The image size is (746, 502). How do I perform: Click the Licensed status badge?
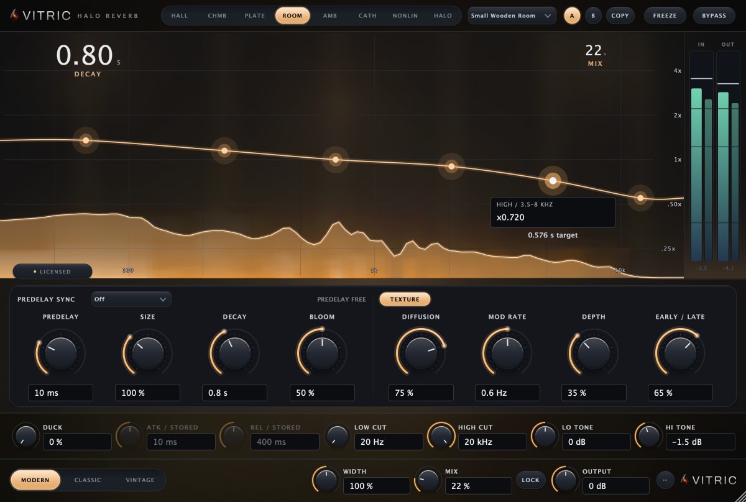coord(52,272)
